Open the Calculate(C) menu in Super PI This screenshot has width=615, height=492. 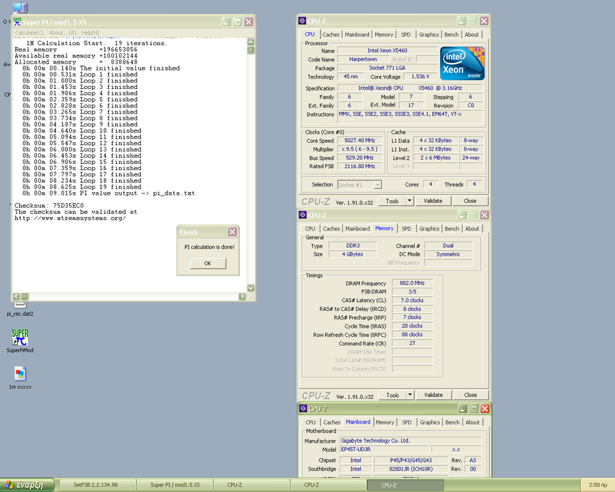(x=29, y=33)
